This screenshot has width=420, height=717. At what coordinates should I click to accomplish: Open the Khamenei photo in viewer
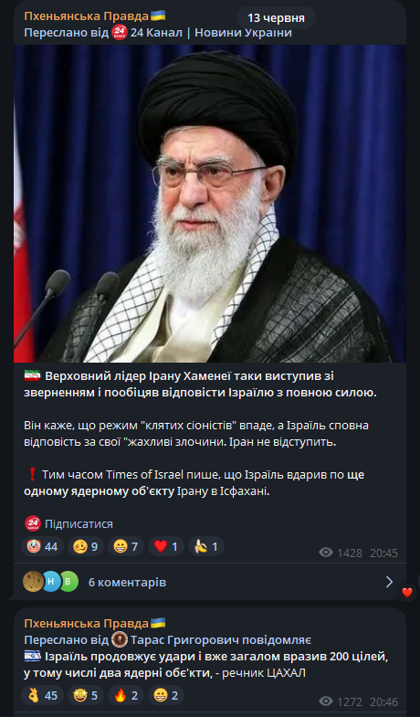(x=210, y=204)
